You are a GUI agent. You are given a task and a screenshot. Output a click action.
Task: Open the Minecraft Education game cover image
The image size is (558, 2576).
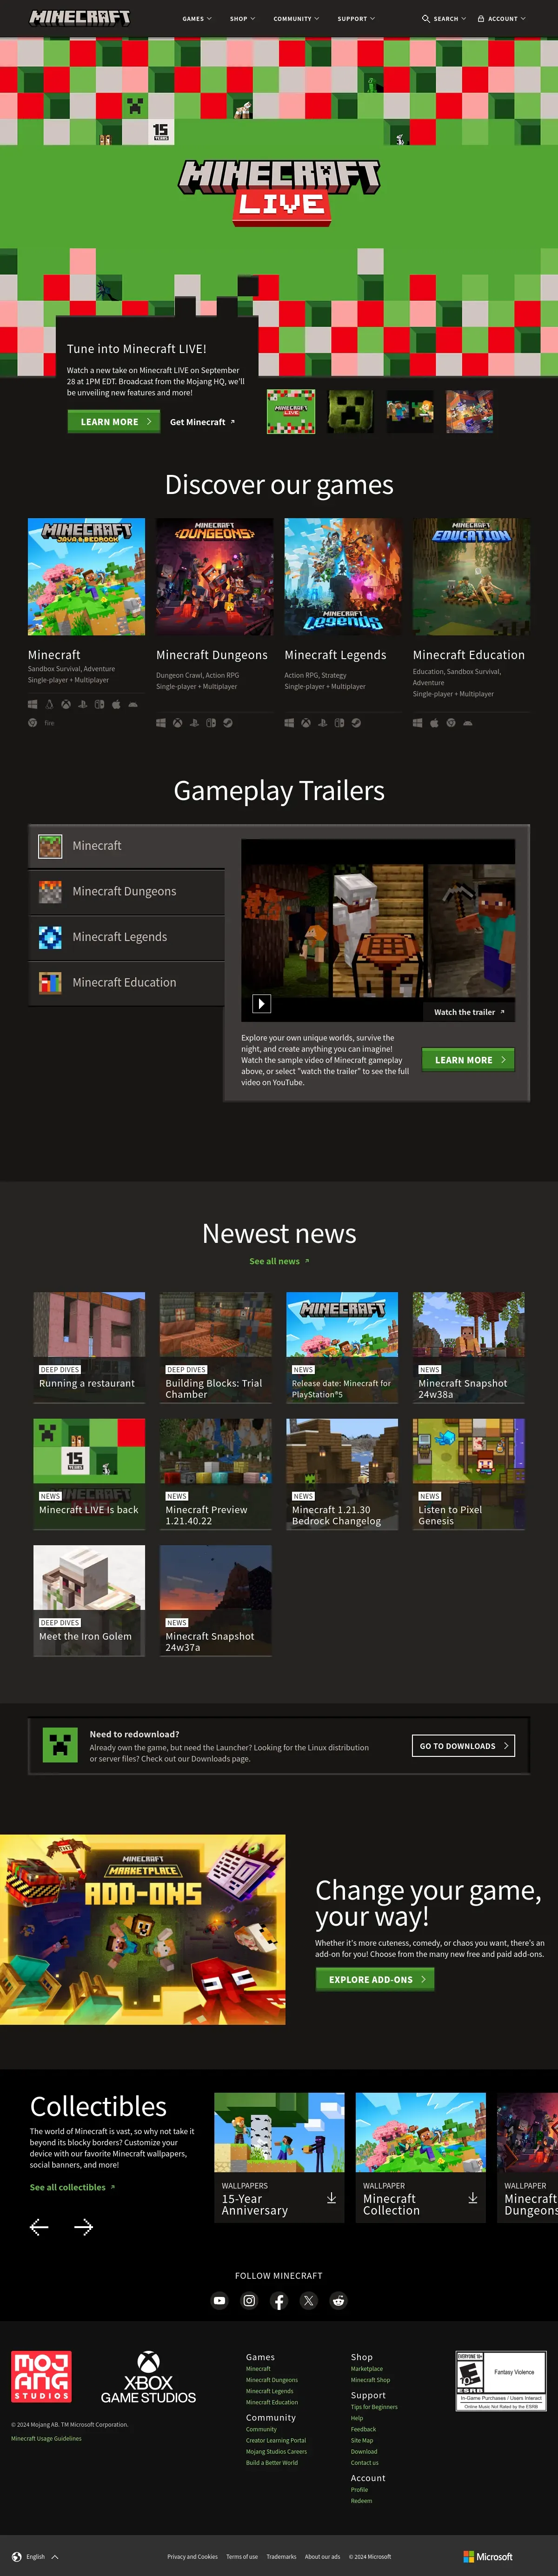pyautogui.click(x=471, y=576)
